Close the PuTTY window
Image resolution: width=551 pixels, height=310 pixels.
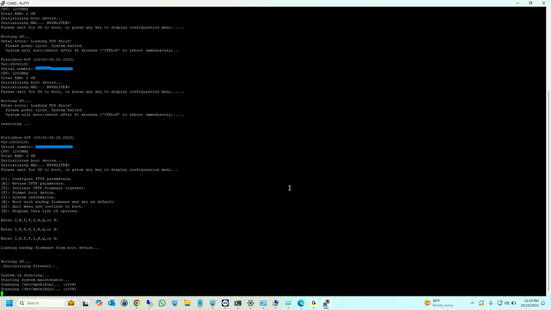[x=544, y=3]
